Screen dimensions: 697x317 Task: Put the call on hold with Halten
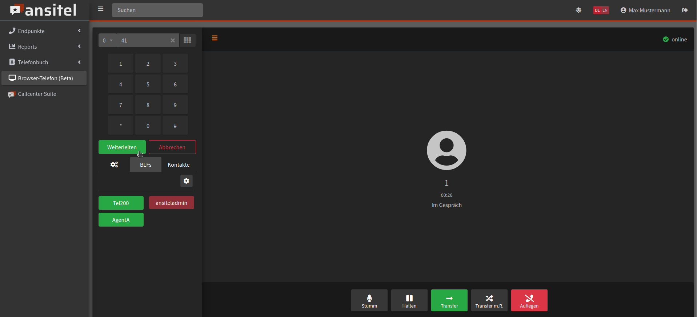click(x=409, y=300)
